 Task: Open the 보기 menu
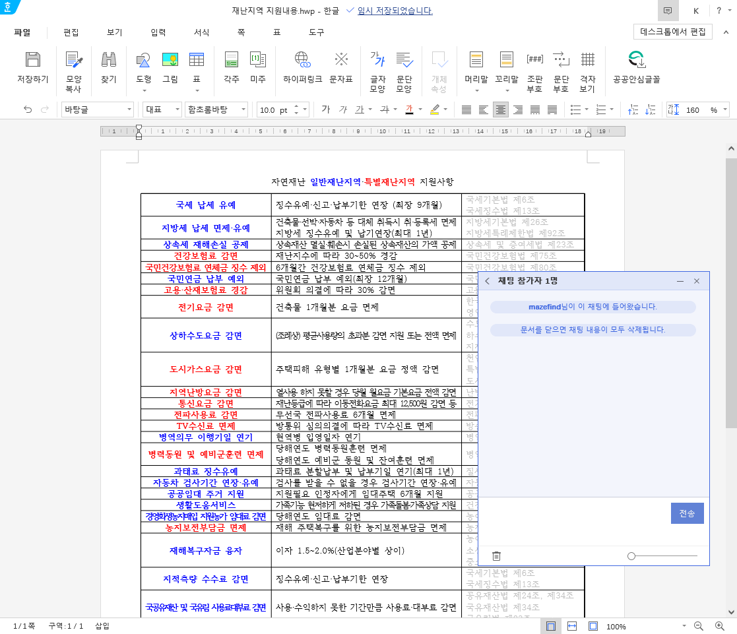(x=115, y=32)
